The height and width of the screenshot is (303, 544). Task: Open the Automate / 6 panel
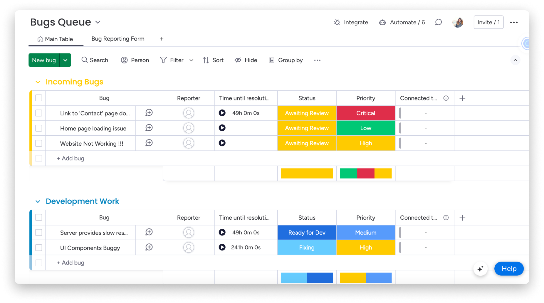(x=402, y=22)
